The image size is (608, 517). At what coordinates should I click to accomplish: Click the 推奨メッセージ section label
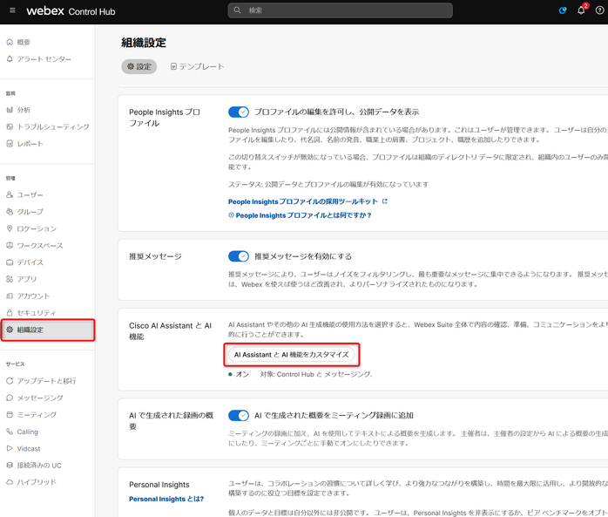click(156, 256)
